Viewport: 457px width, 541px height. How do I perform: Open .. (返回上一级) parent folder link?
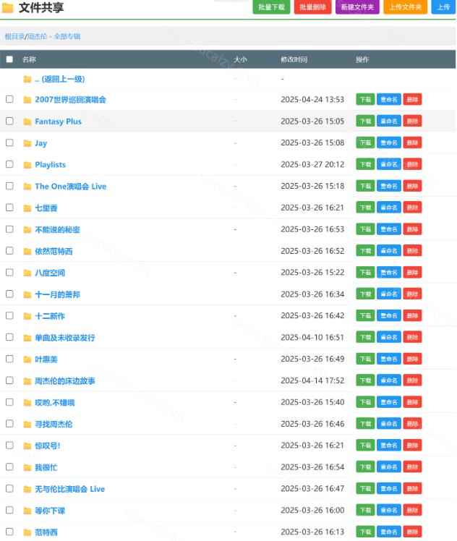click(x=60, y=80)
